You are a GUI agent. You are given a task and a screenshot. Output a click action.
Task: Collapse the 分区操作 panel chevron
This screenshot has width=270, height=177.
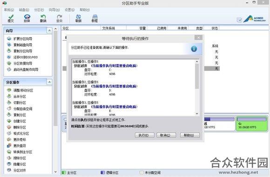[x=49, y=82]
